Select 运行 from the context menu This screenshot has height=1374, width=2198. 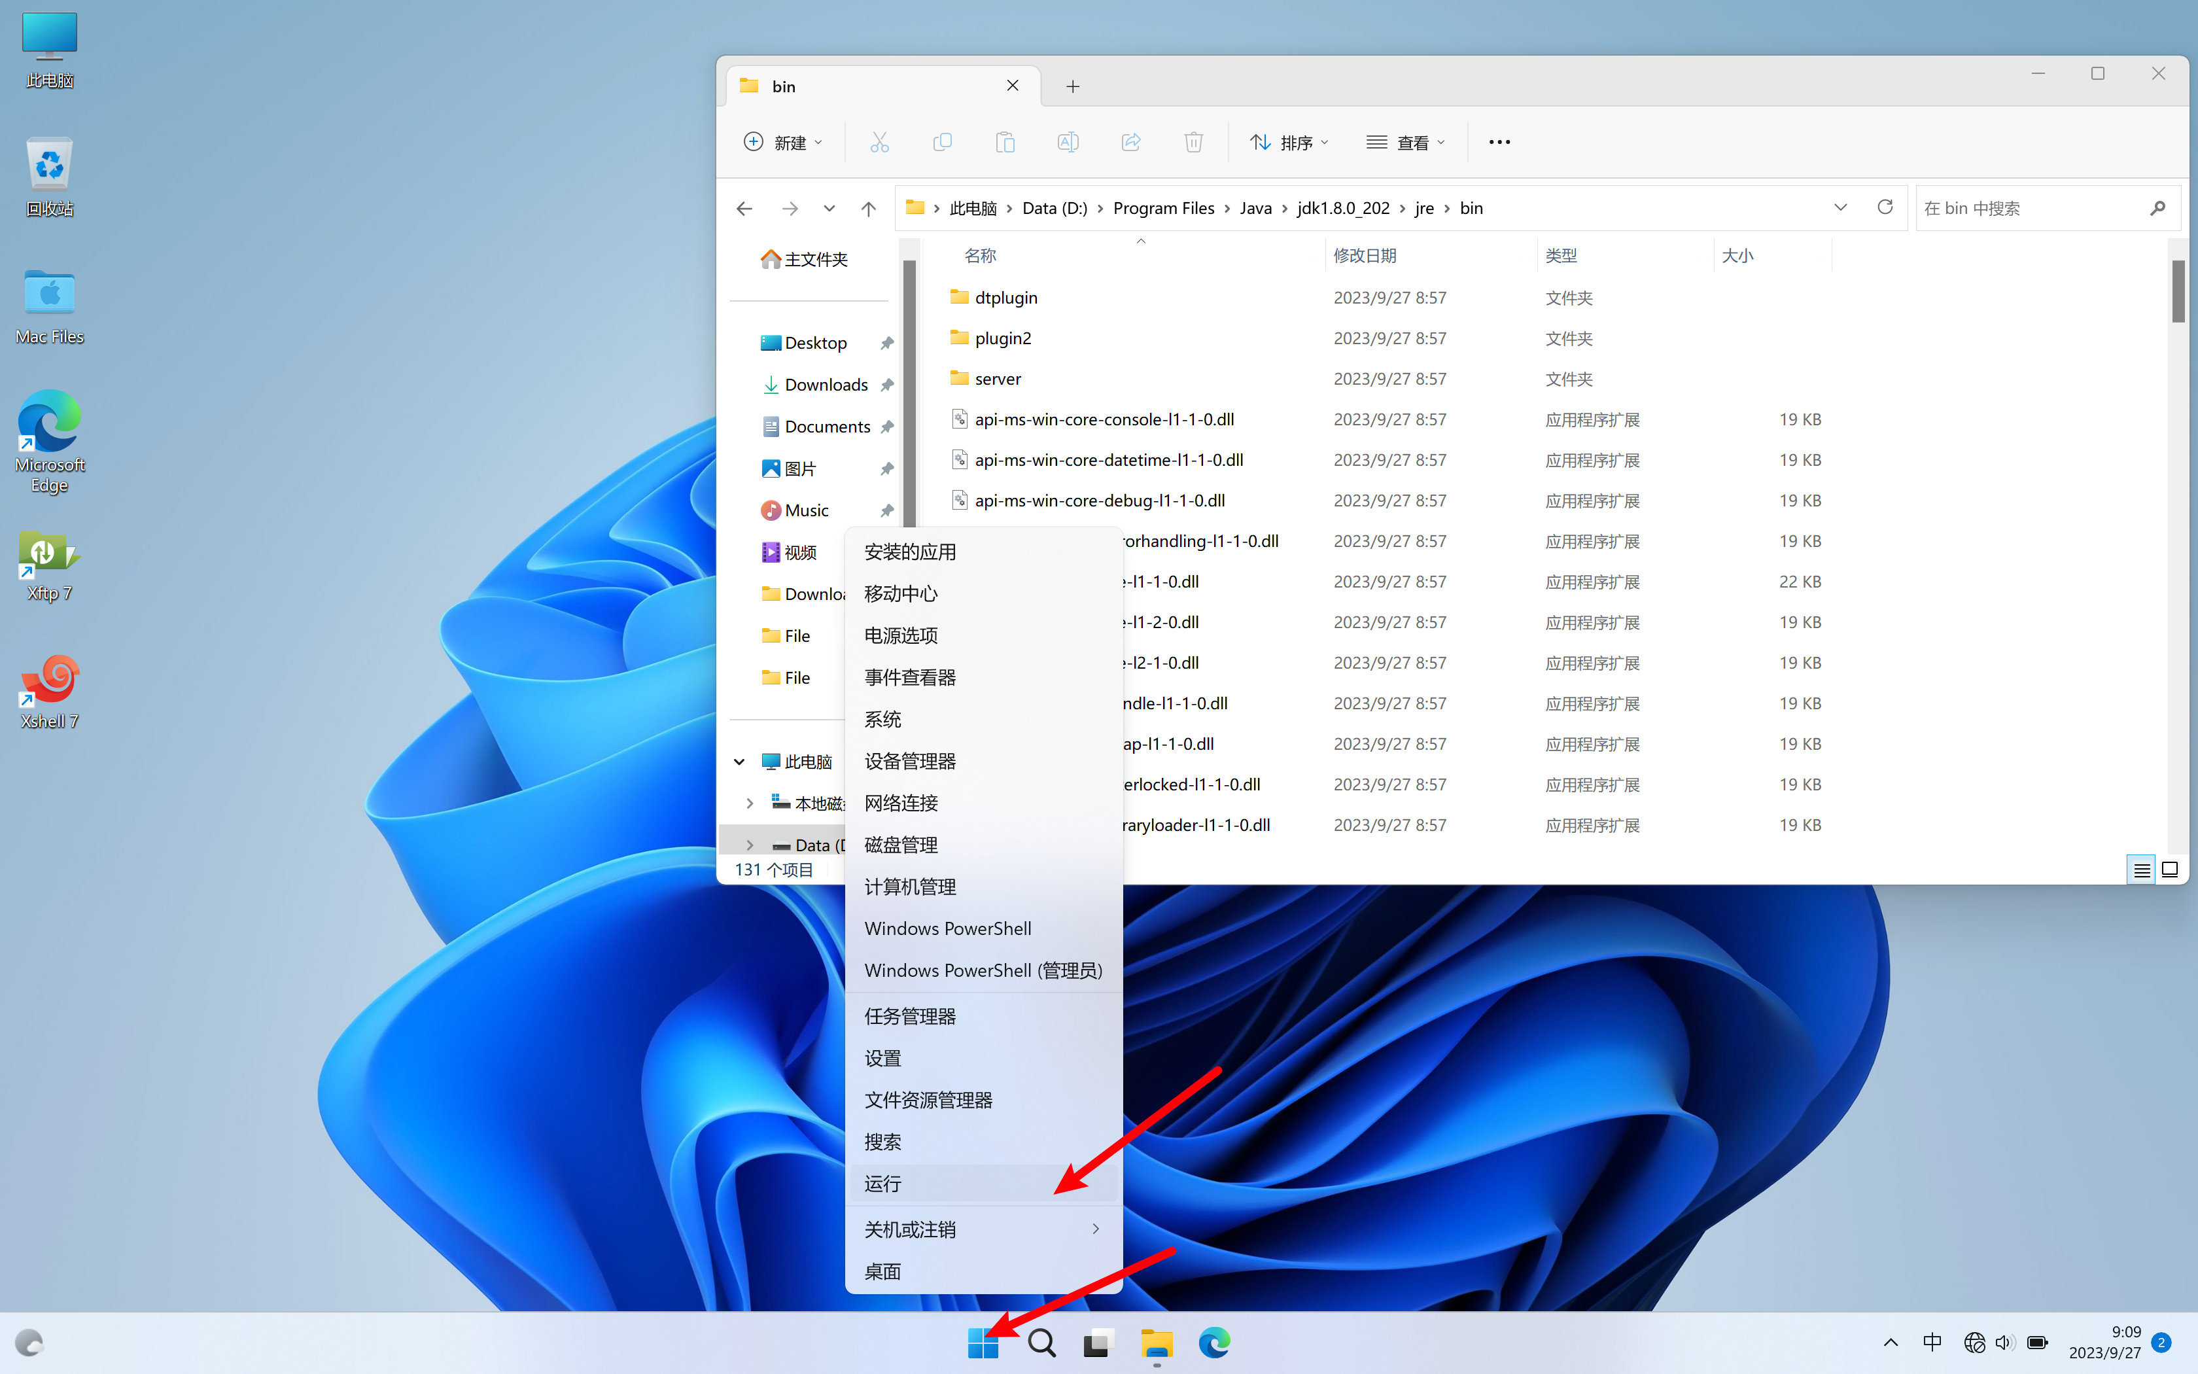pos(883,1183)
